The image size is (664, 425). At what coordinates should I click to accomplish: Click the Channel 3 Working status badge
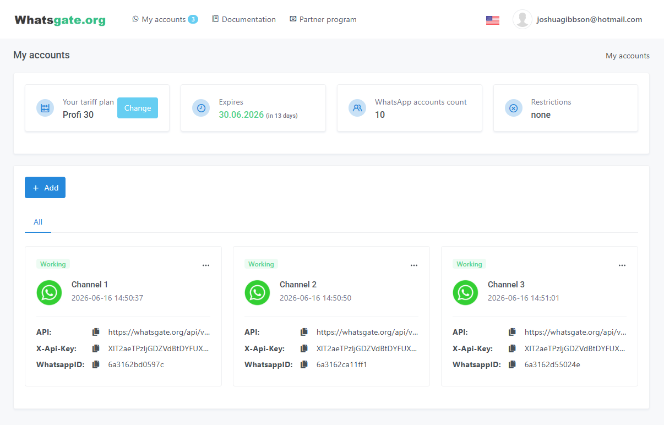470,264
